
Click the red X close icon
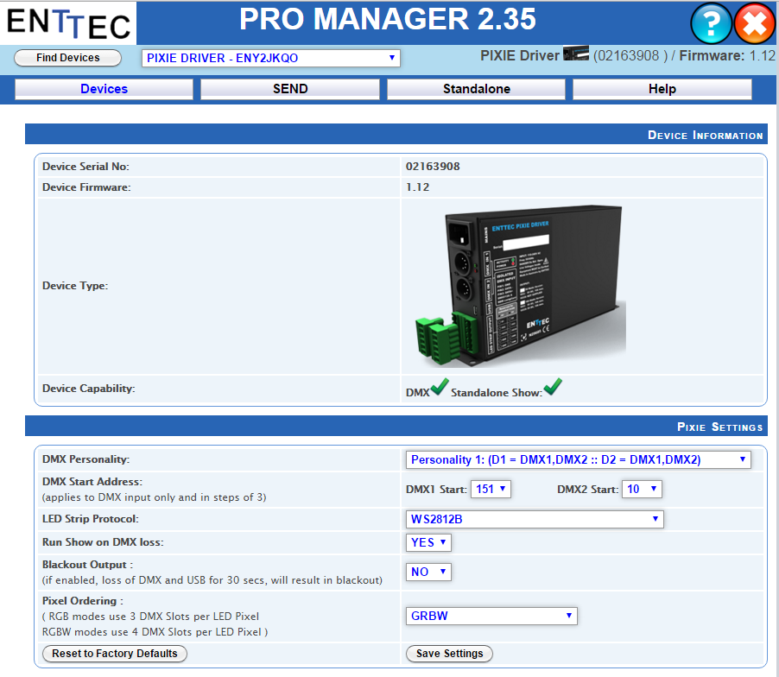pos(754,23)
